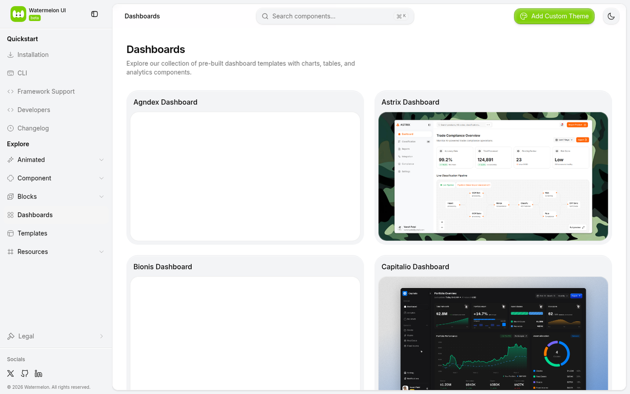The image size is (630, 394).
Task: Open the Capitalio Dashboard preview thumbnail
Action: point(493,334)
